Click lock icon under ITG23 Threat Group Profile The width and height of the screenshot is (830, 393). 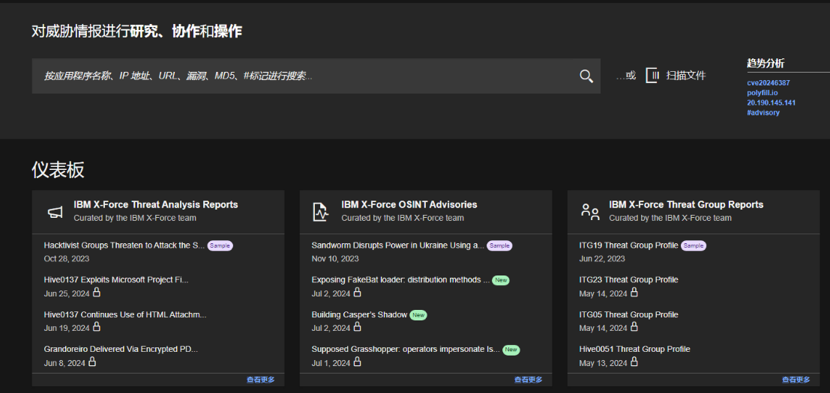coord(634,292)
